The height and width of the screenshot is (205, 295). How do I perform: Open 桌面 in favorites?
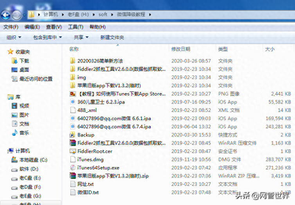coord(20,70)
